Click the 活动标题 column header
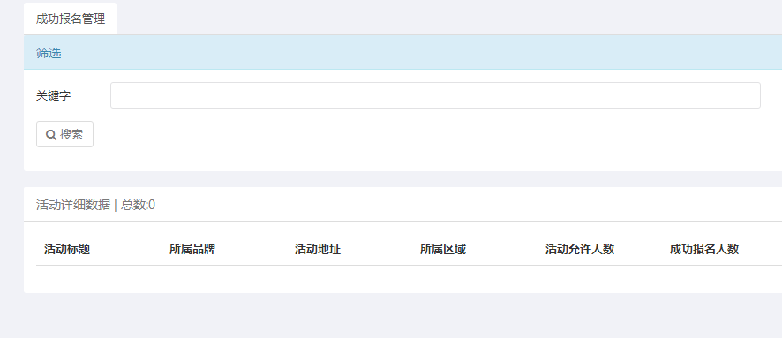Image resolution: width=782 pixels, height=338 pixels. (x=67, y=249)
